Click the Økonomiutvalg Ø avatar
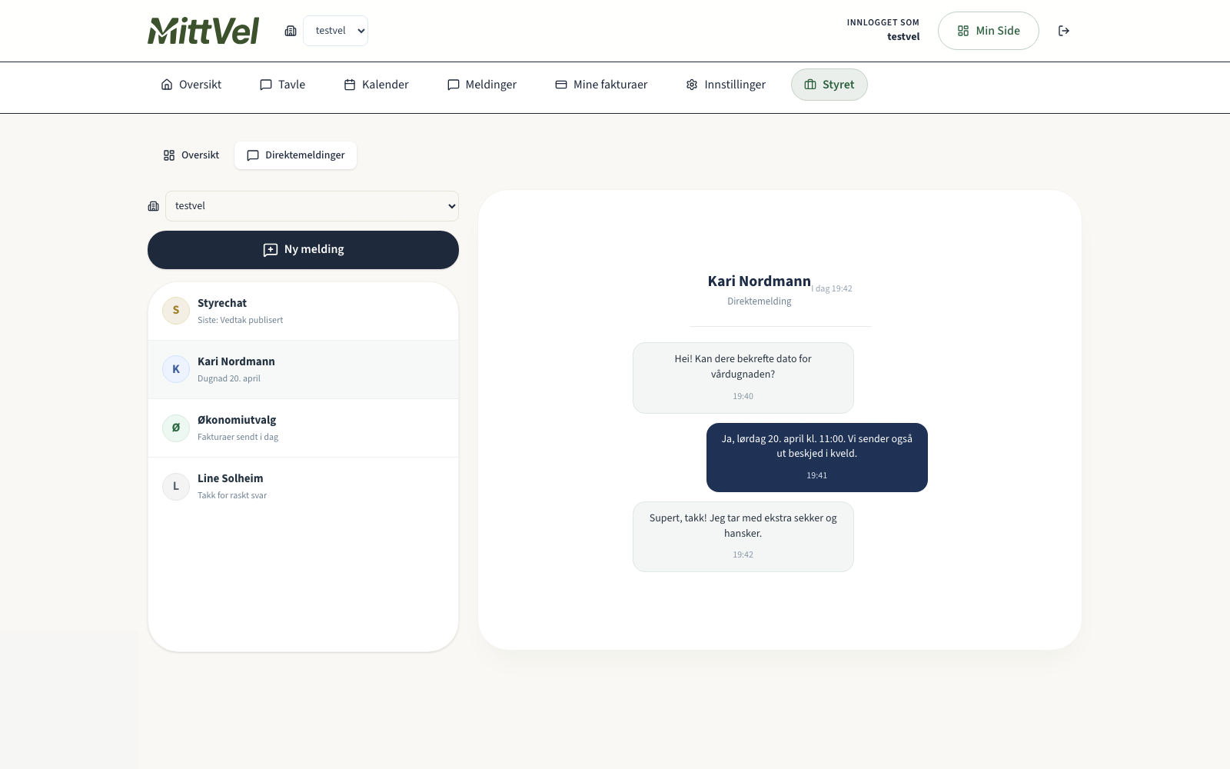1230x769 pixels. point(176,428)
